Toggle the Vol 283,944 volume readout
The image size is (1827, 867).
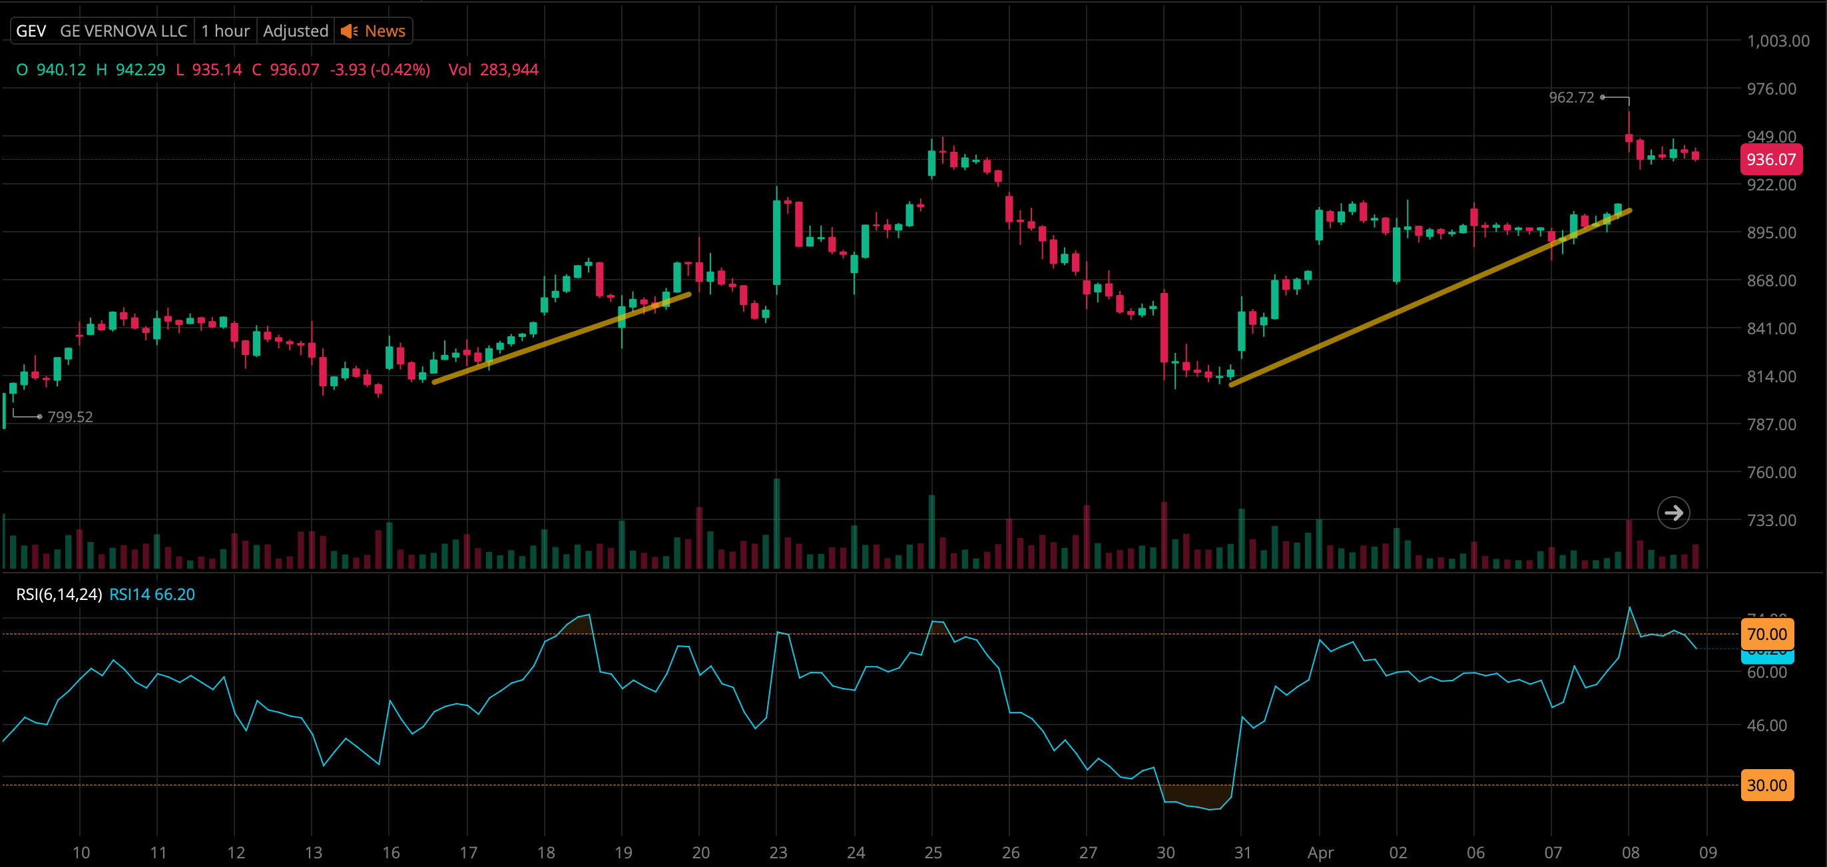[x=493, y=69]
